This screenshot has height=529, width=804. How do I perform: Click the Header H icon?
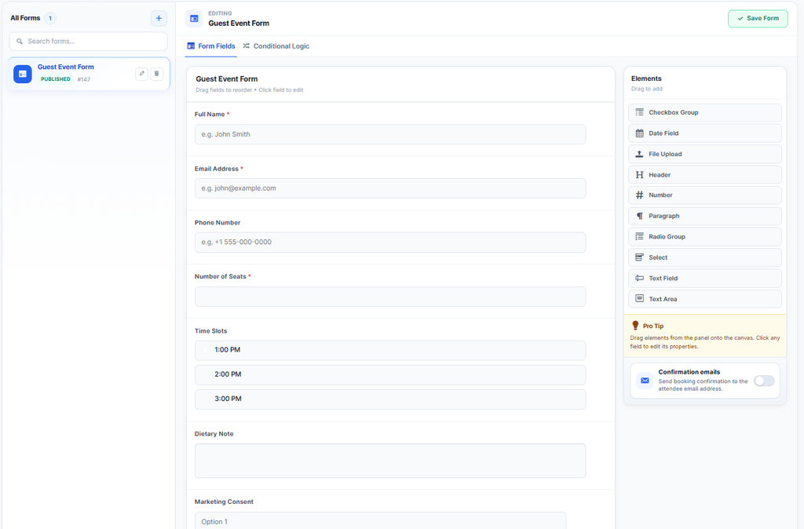pos(639,175)
